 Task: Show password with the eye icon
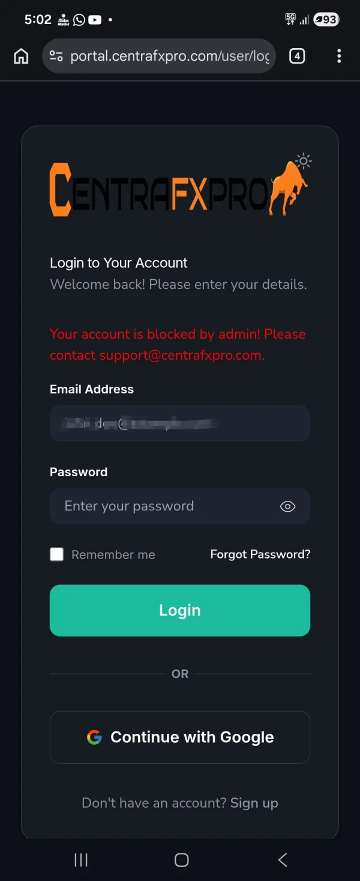[x=288, y=506]
